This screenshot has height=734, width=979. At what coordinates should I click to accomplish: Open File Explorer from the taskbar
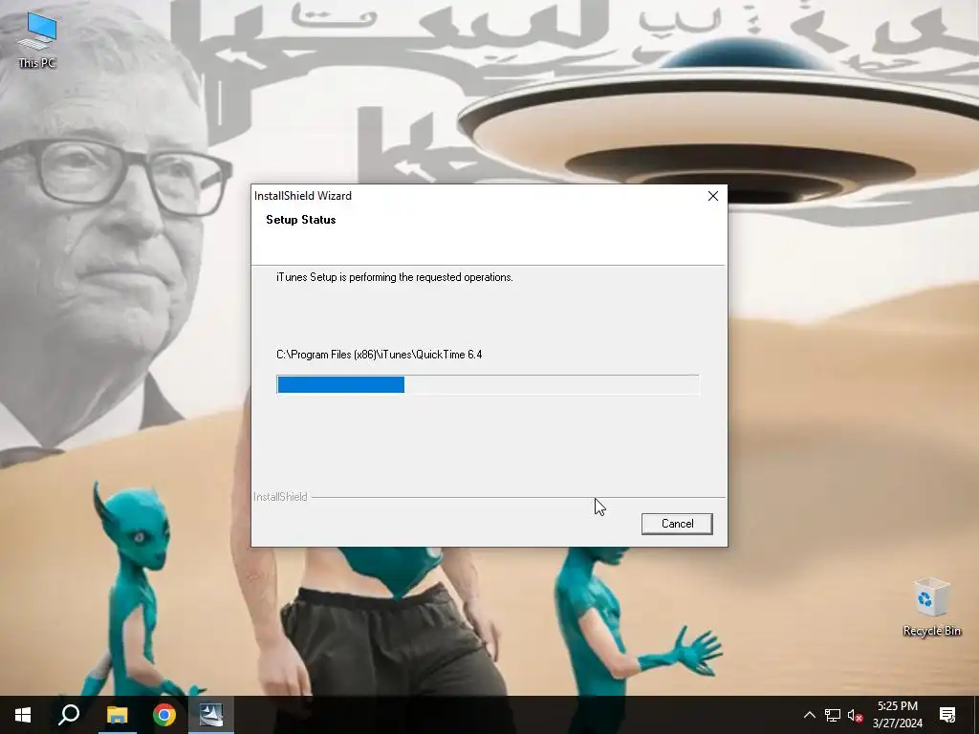point(117,715)
